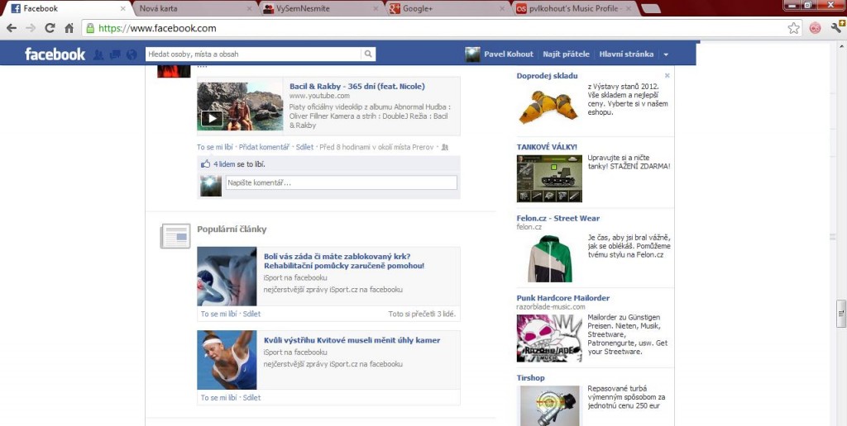Close the Nová karta tab
The height and width of the screenshot is (426, 847).
click(x=250, y=8)
